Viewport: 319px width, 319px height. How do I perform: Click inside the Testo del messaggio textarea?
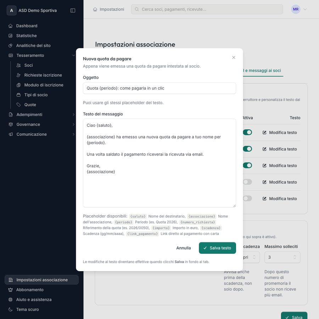(x=159, y=163)
